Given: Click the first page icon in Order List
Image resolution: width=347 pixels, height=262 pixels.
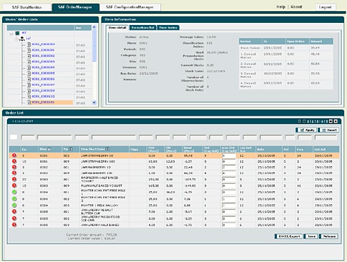Looking at the screenshot, I should (x=299, y=121).
